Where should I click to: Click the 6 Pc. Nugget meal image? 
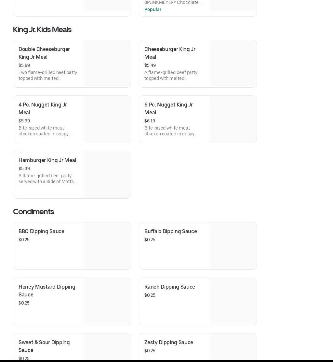tap(233, 119)
